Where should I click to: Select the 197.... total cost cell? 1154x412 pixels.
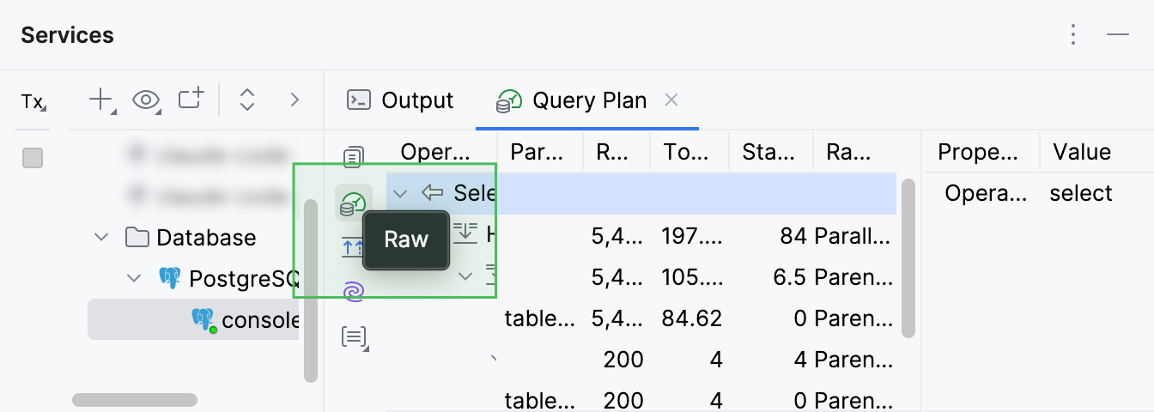[691, 234]
